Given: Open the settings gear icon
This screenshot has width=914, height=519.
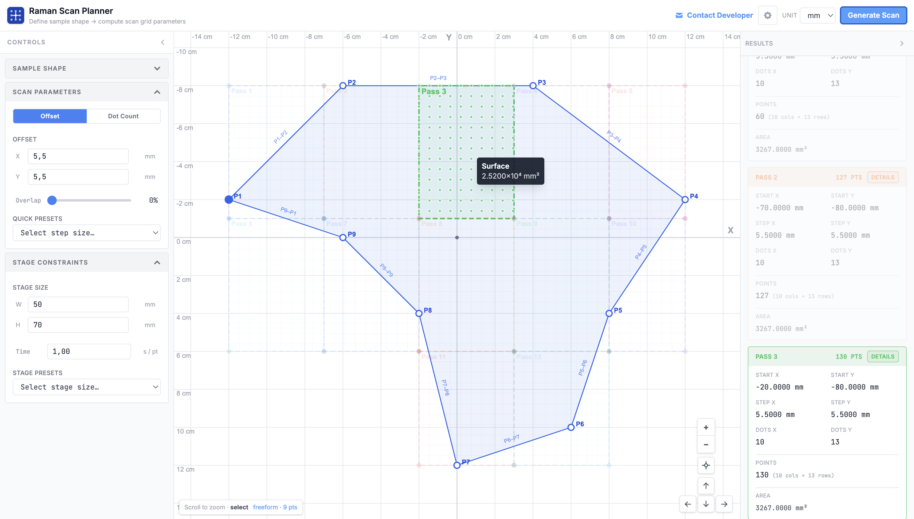Looking at the screenshot, I should (768, 15).
